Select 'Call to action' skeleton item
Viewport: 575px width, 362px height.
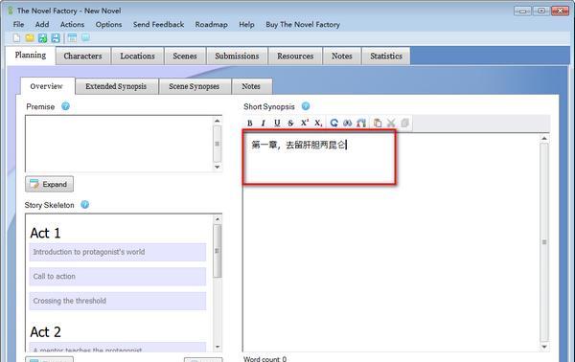[x=117, y=276]
